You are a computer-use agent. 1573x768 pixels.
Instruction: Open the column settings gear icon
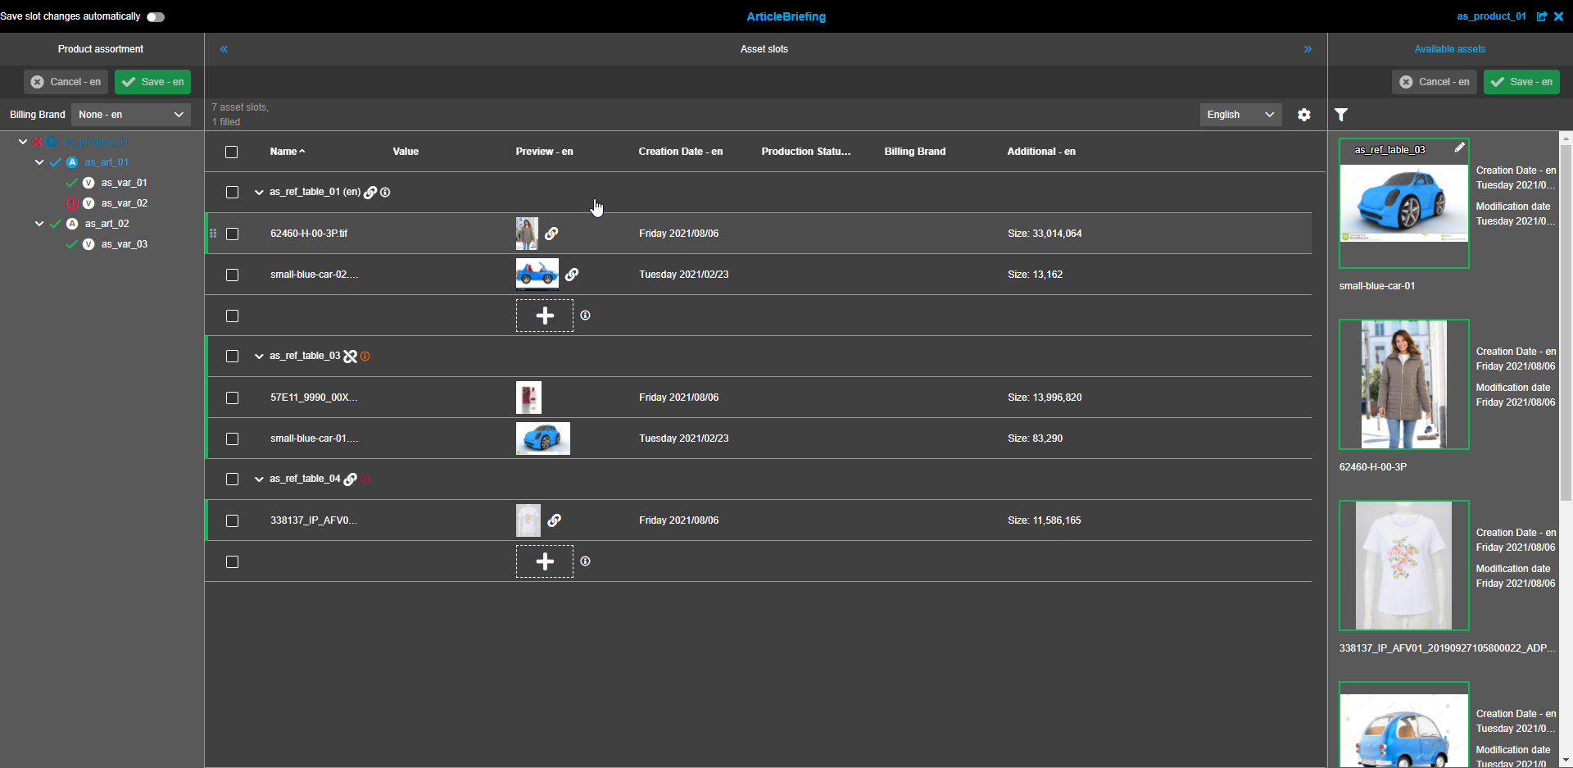[1303, 115]
